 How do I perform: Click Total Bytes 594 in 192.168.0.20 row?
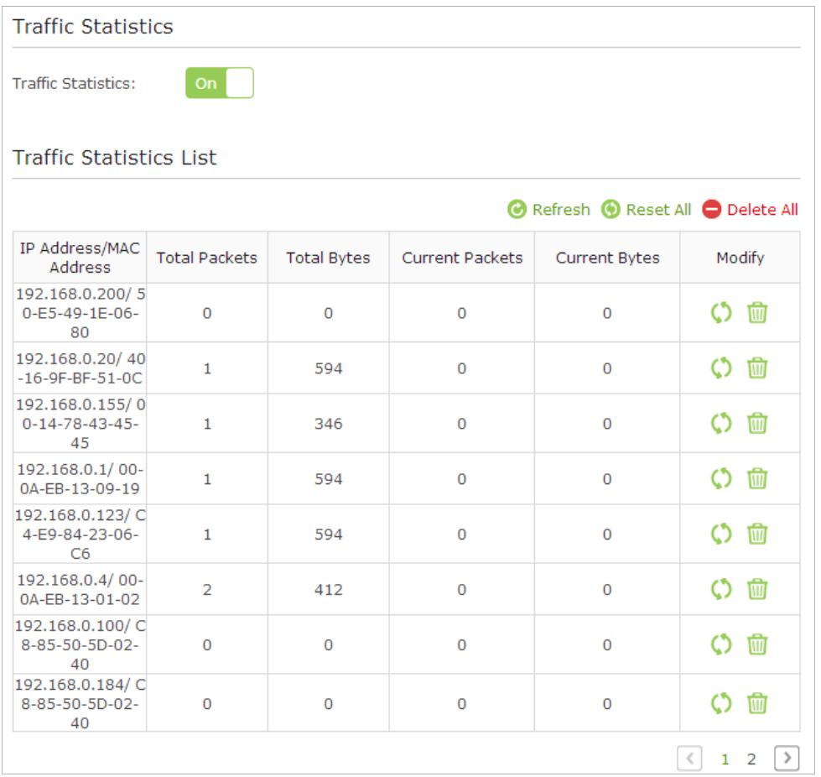[328, 368]
